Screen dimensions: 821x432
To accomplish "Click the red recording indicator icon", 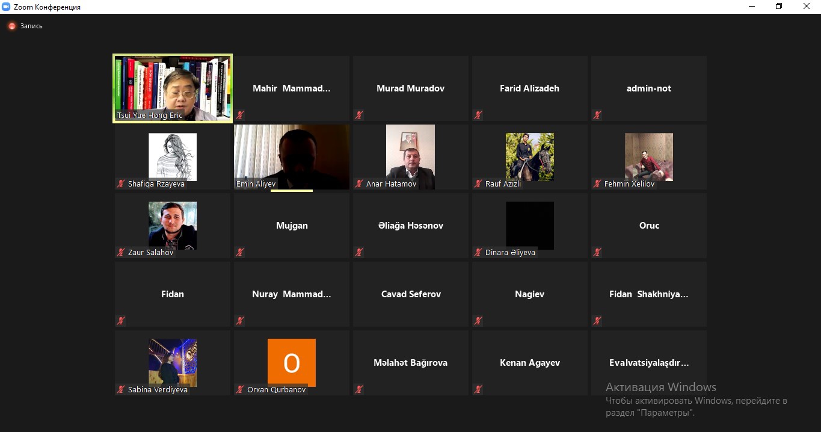I will pos(11,26).
